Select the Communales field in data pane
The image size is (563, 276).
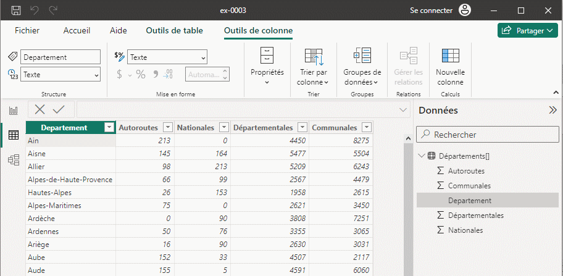(469, 185)
